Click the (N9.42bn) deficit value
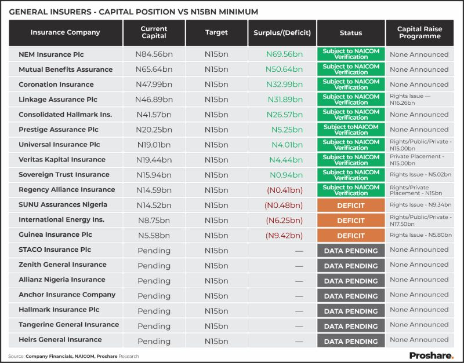The height and width of the screenshot is (363, 464). [284, 235]
